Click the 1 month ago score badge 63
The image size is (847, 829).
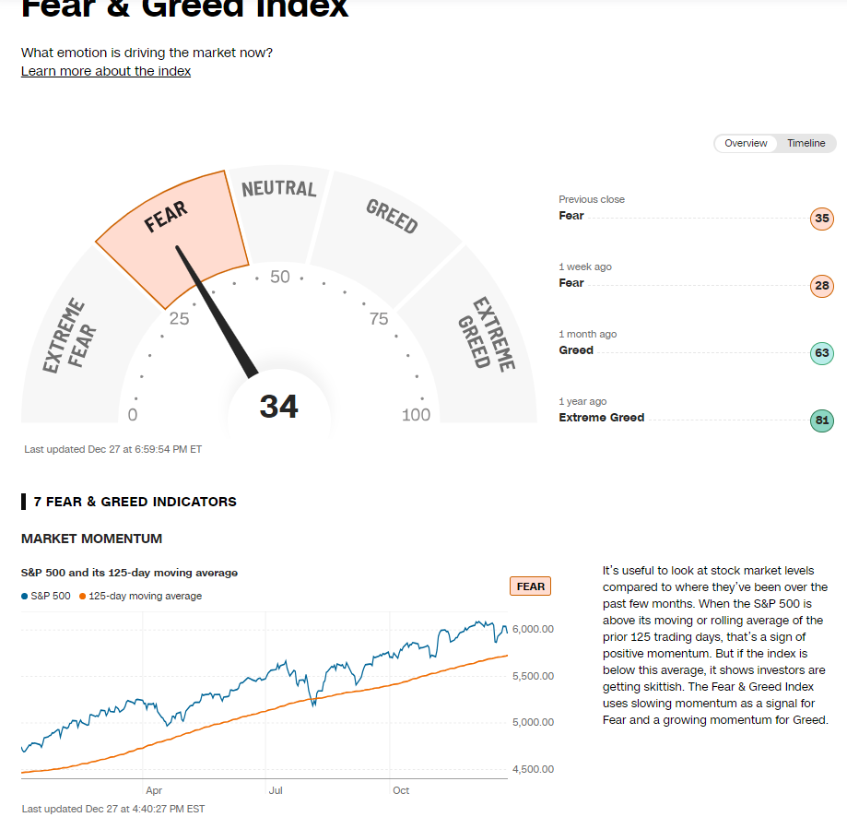822,353
